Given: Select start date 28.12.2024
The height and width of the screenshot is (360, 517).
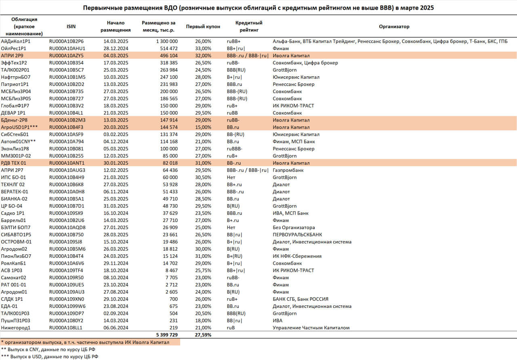Looking at the screenshot, I should click(116, 48).
